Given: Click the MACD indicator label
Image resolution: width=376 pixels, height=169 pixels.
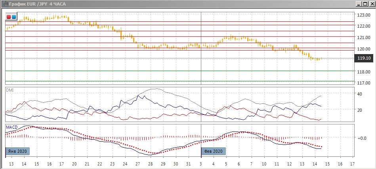Looking at the screenshot, I should pos(11,128).
